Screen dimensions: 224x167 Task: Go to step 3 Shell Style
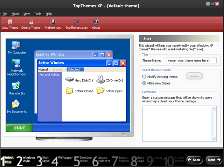[43, 161]
